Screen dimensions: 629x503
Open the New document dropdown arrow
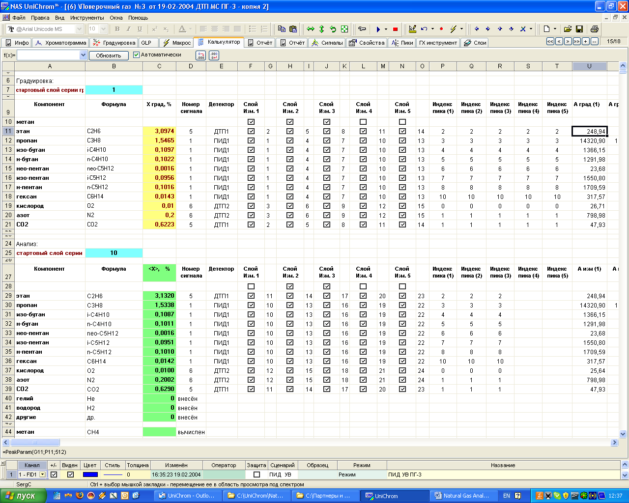click(x=555, y=29)
